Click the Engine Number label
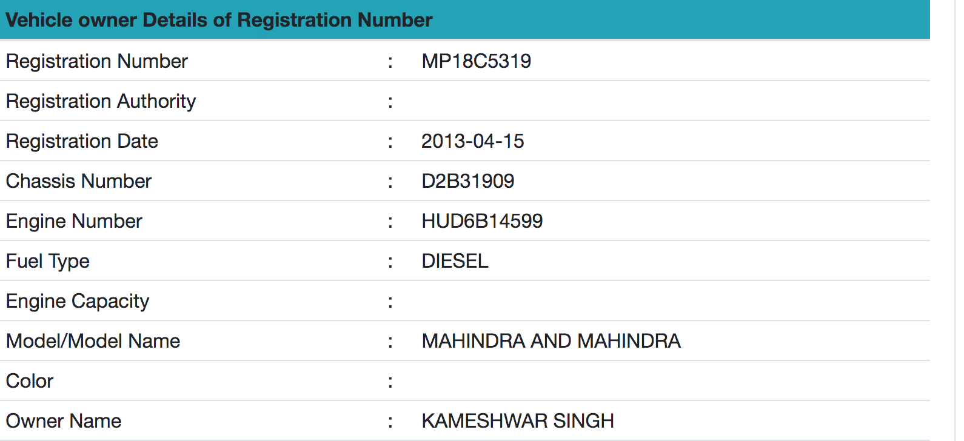The height and width of the screenshot is (441, 964). pos(74,221)
